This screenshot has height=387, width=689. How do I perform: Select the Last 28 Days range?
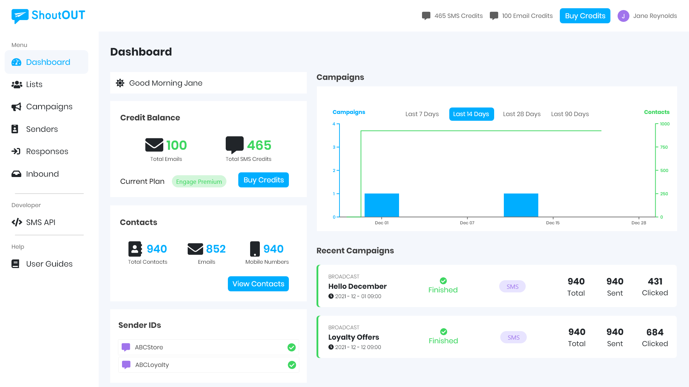point(521,114)
